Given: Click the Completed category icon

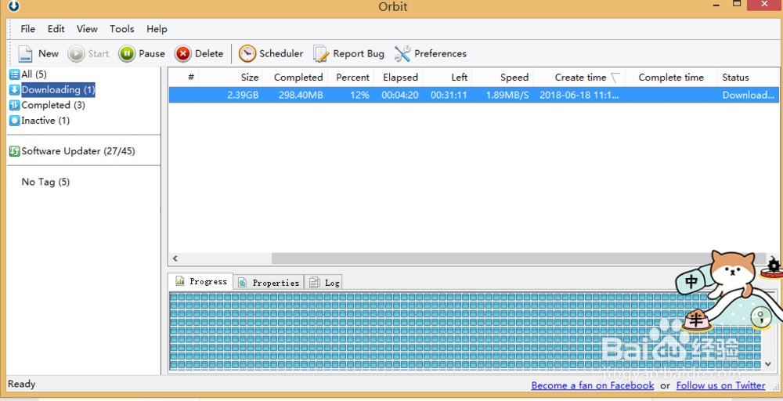Looking at the screenshot, I should [x=14, y=106].
